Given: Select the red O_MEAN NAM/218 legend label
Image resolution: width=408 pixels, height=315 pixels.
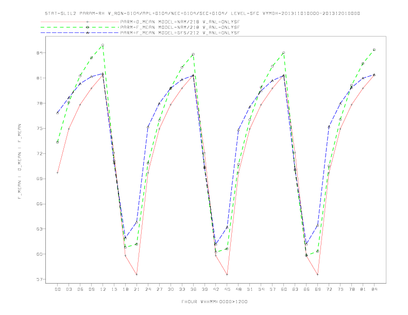Looking at the screenshot, I should (180, 22).
